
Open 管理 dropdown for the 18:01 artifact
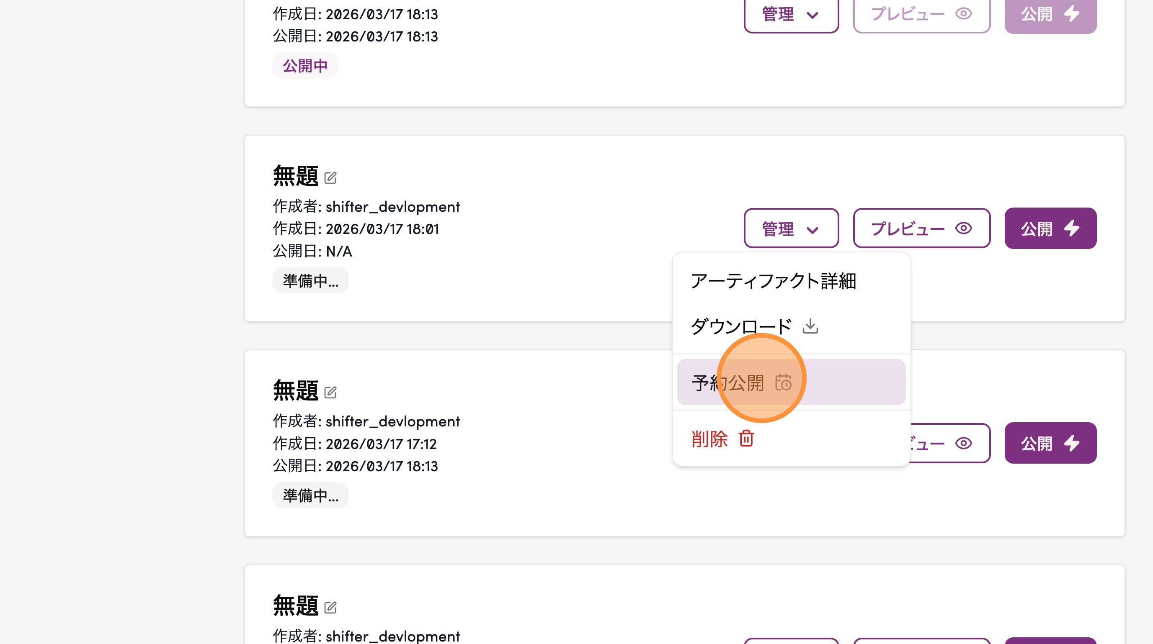791,228
